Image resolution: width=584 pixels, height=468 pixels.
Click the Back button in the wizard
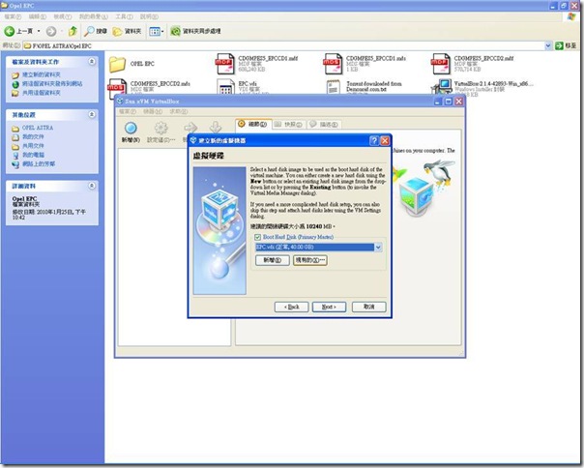click(292, 307)
